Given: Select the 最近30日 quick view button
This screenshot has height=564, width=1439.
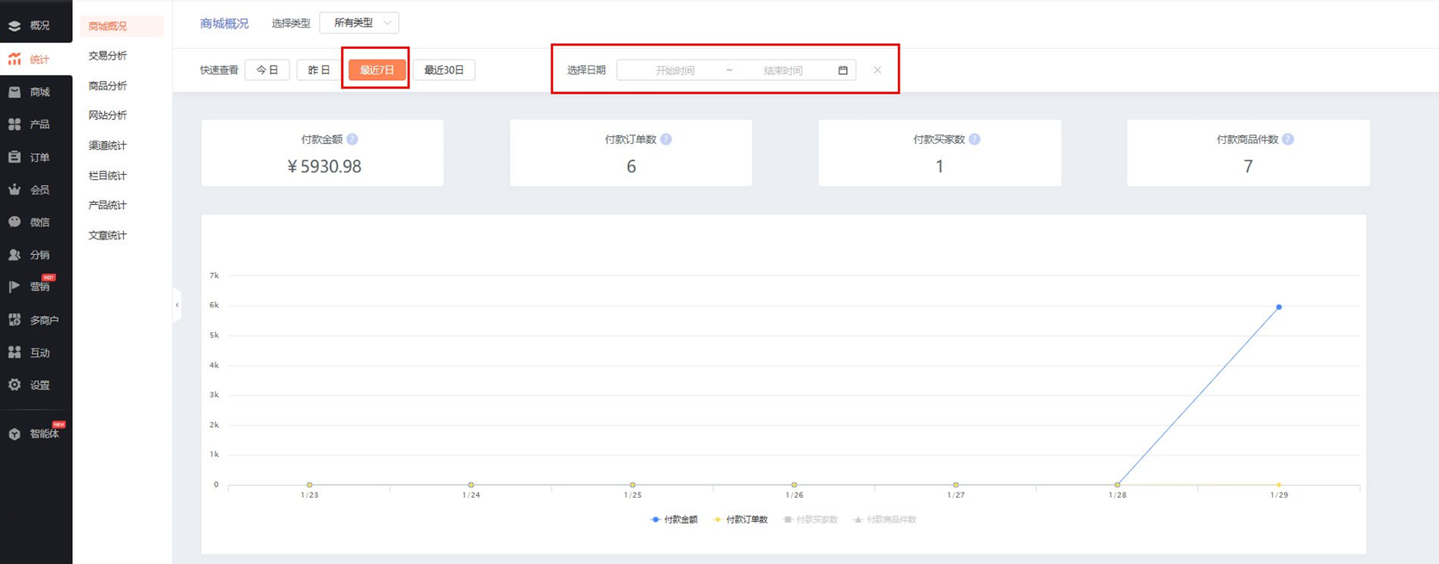Looking at the screenshot, I should pos(444,71).
